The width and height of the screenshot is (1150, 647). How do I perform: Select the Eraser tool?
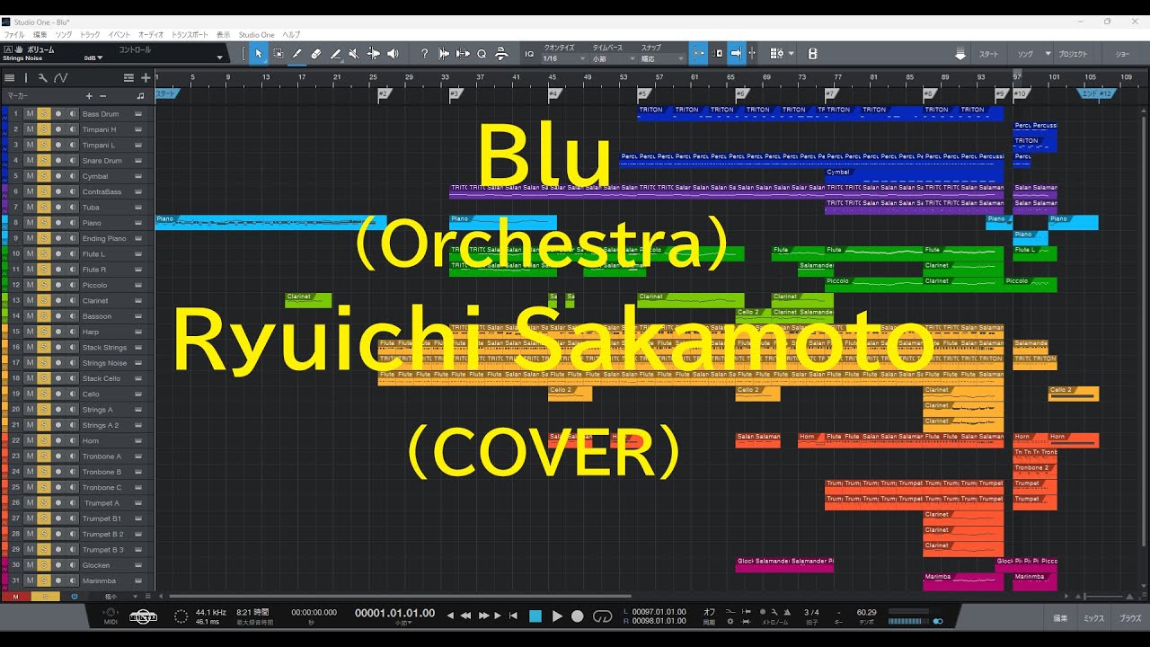point(316,54)
